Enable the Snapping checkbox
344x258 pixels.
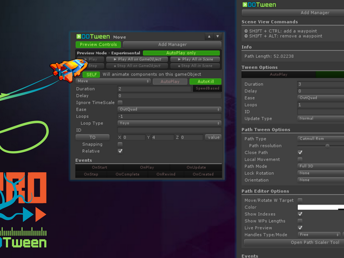120,144
